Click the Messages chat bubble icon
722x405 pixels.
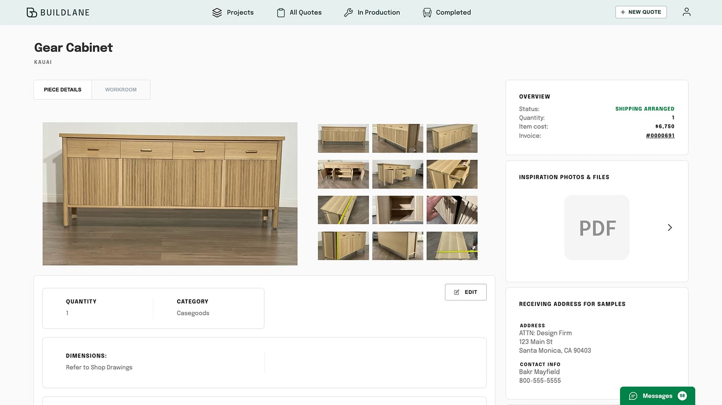click(x=633, y=396)
